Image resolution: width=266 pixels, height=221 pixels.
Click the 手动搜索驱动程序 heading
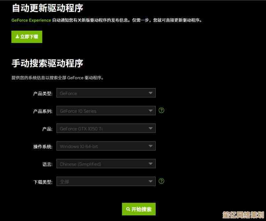click(47, 63)
